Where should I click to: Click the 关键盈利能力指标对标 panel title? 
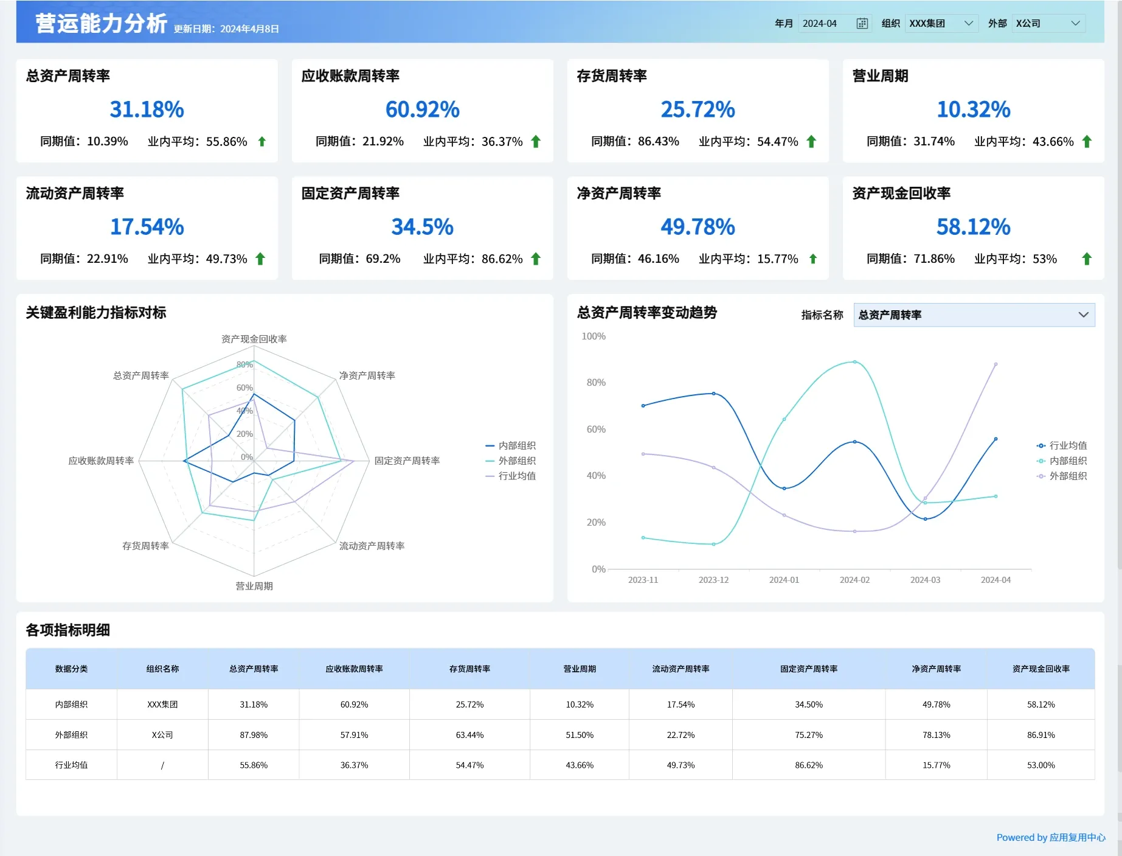pos(96,313)
